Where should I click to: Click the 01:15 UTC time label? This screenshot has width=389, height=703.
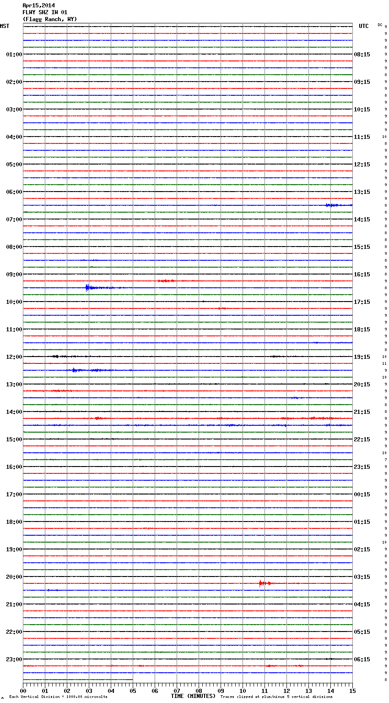tap(362, 522)
